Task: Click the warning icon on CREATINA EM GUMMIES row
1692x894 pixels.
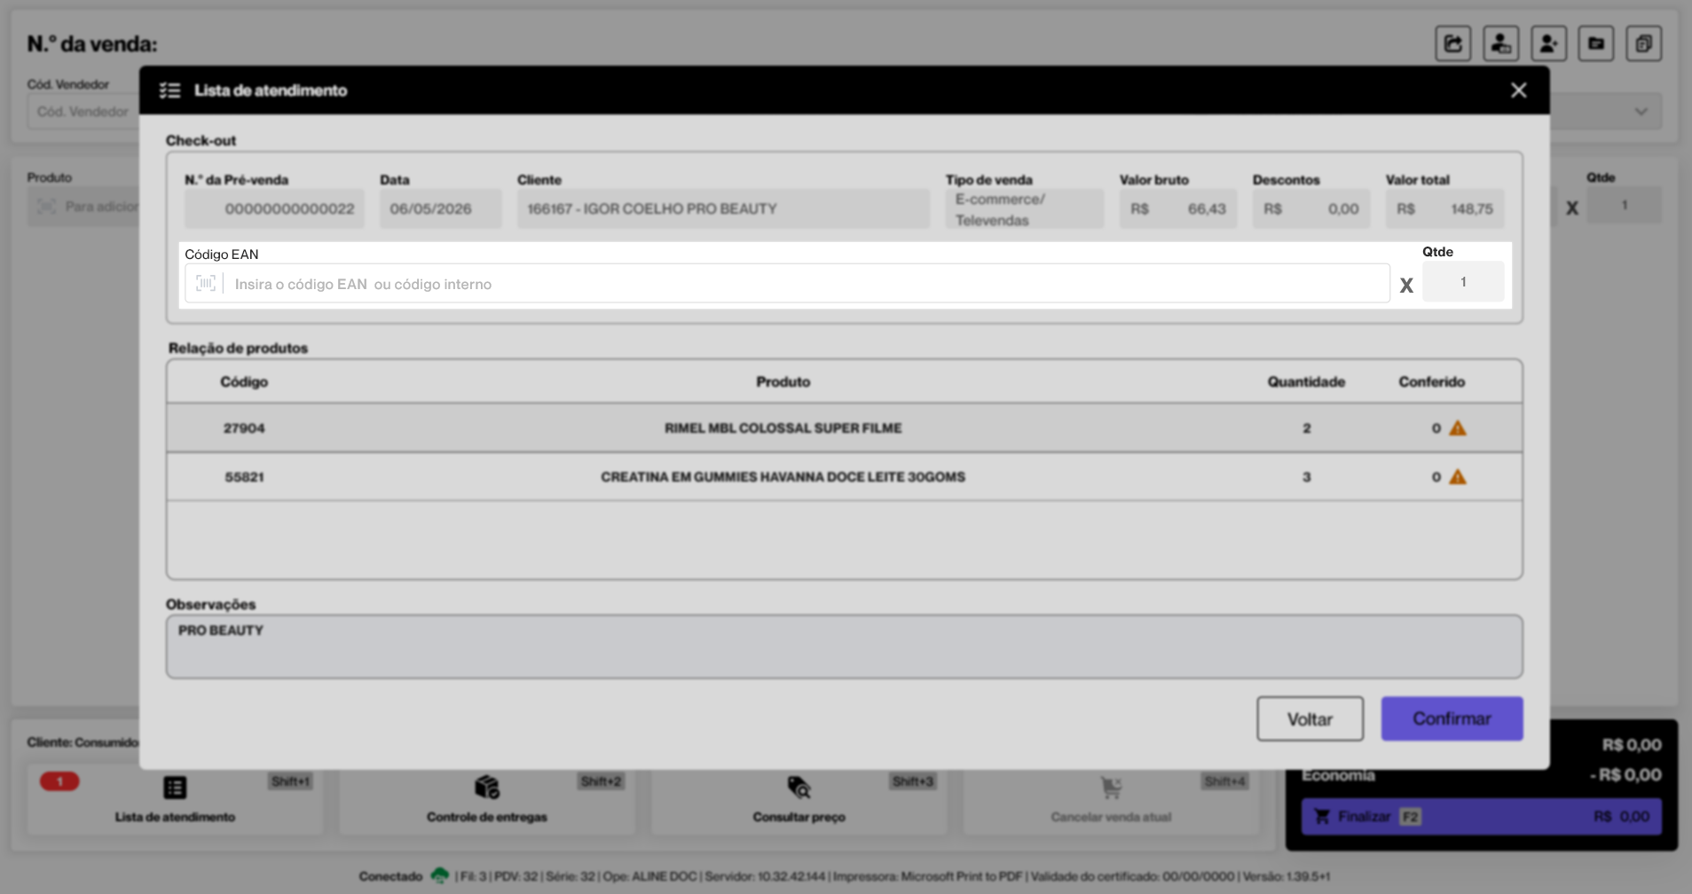Action: (x=1458, y=477)
